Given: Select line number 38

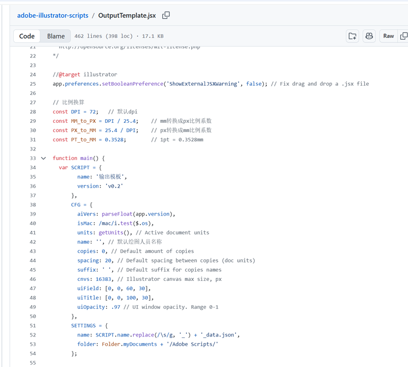Looking at the screenshot, I should [33, 205].
